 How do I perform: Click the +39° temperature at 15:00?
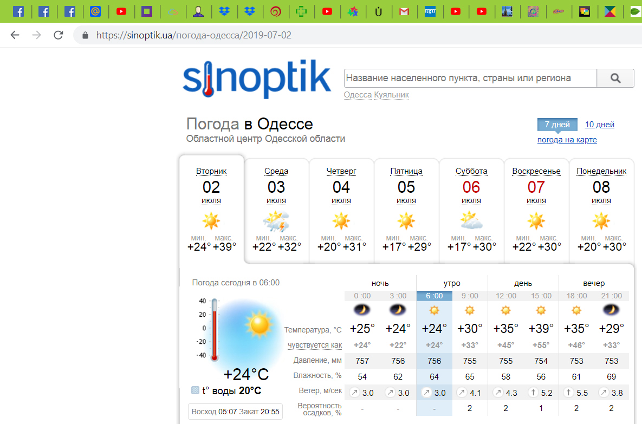pyautogui.click(x=541, y=329)
